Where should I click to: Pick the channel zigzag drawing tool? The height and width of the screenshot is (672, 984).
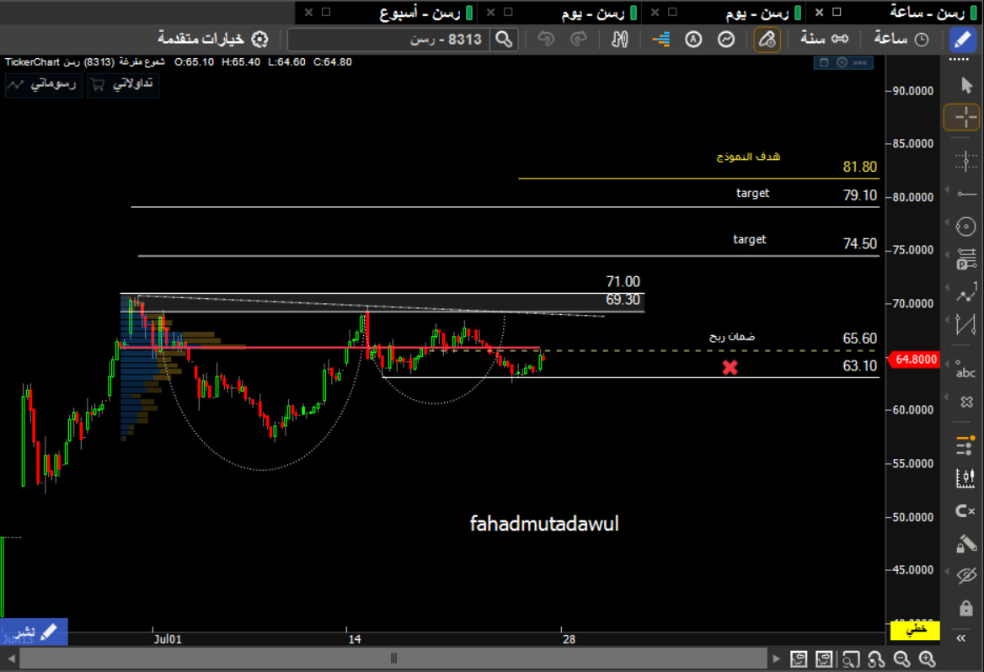tap(965, 323)
